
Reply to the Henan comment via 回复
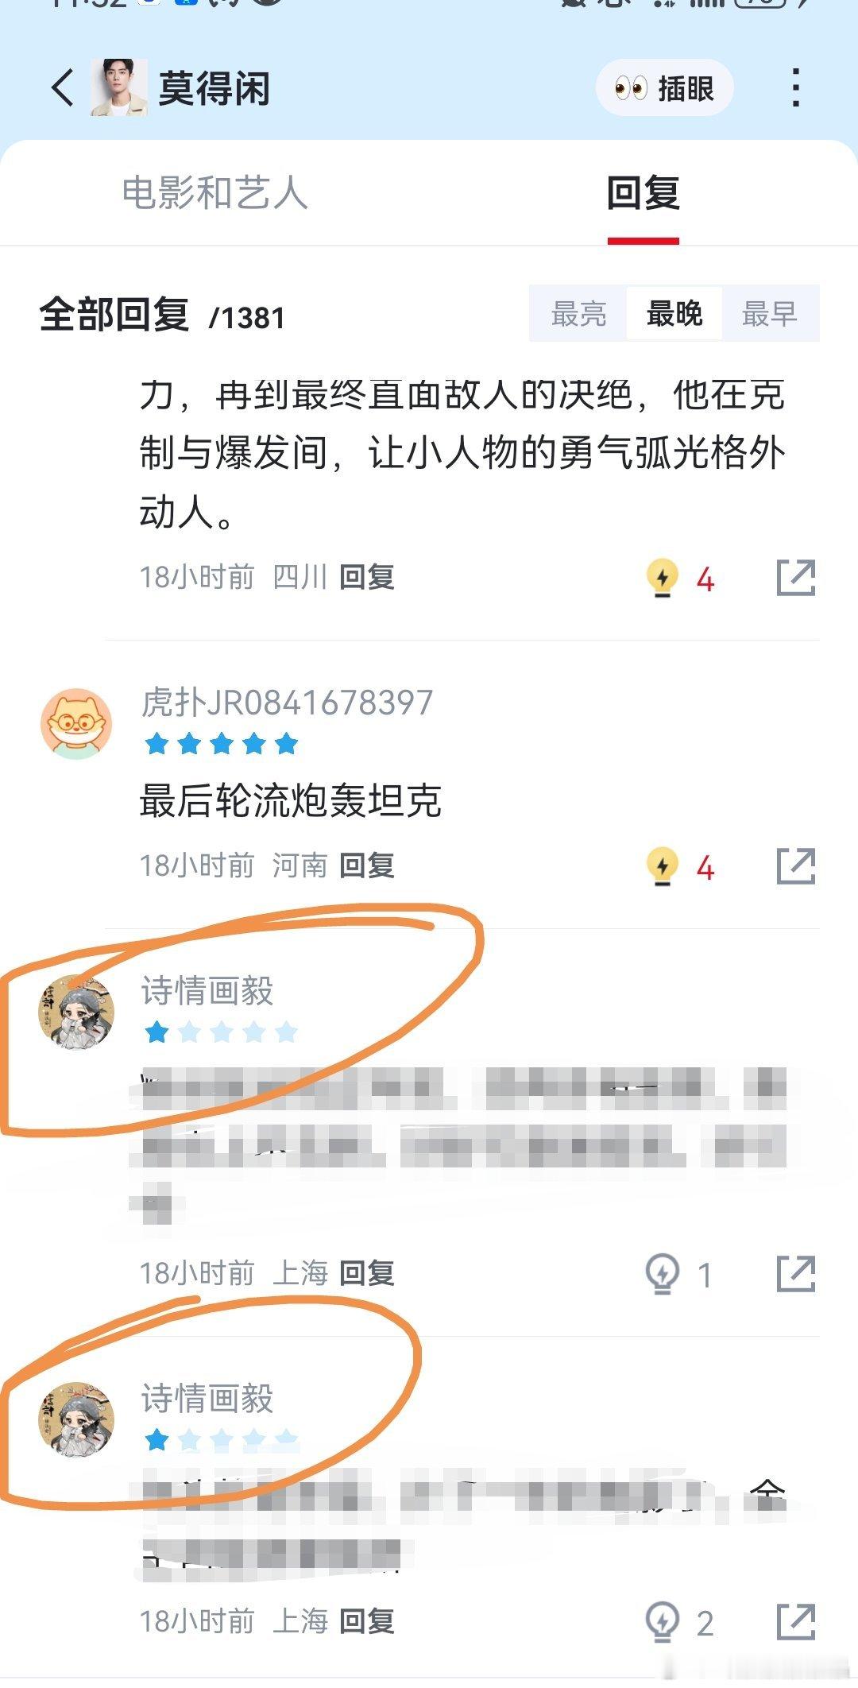click(367, 865)
